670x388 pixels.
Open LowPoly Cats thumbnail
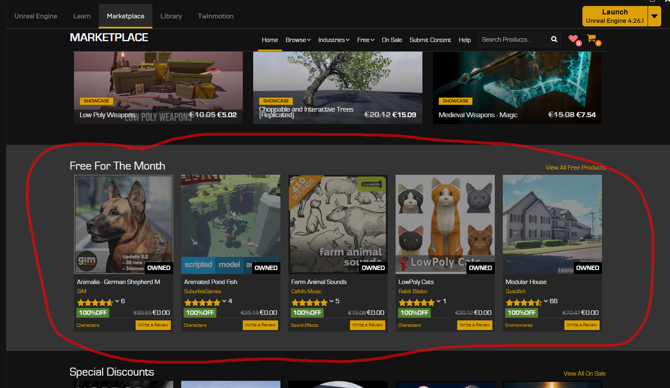tap(445, 224)
